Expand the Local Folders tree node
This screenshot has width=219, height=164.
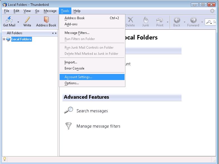point(4,39)
